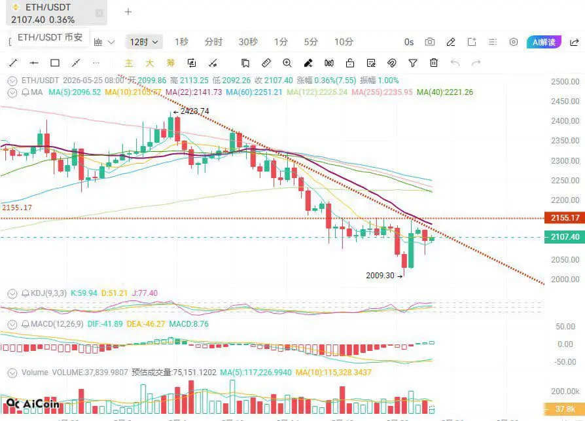
Task: Collapse the MACD indicator panel
Action: point(12,324)
